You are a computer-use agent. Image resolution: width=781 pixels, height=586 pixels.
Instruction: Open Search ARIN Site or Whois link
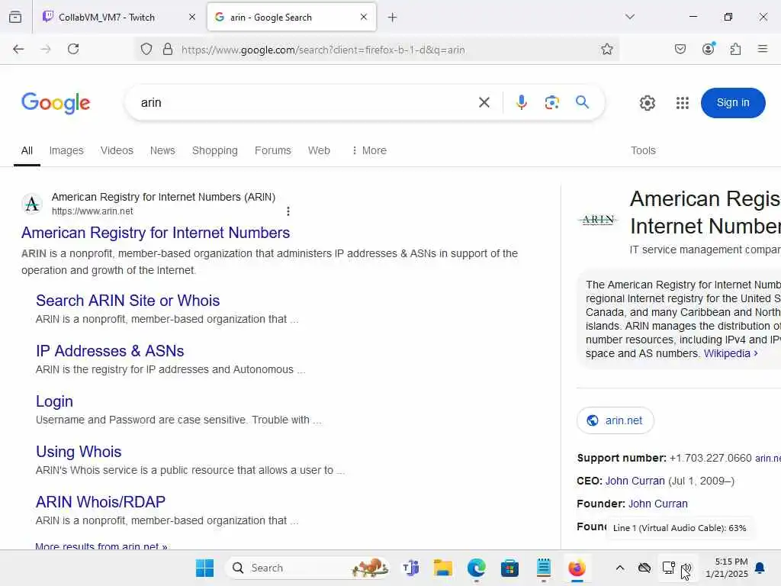point(127,301)
